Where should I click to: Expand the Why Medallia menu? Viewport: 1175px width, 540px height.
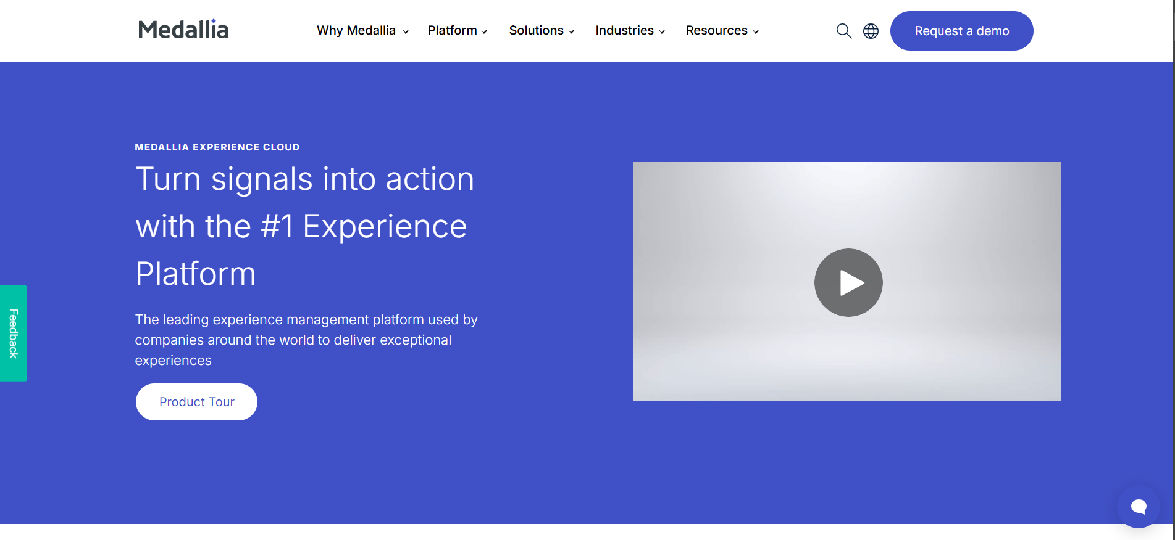(x=362, y=30)
